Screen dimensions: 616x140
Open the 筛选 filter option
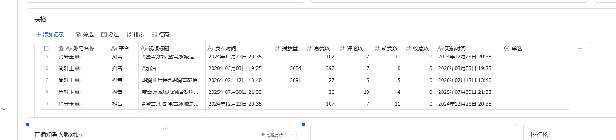click(85, 34)
